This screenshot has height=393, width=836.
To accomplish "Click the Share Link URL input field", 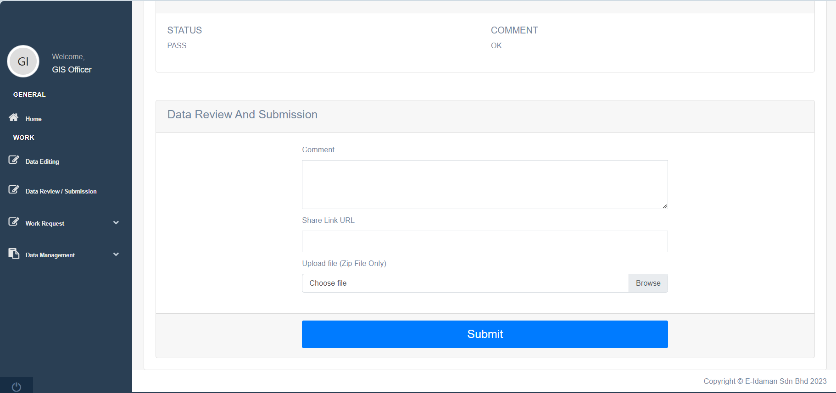I will (485, 241).
